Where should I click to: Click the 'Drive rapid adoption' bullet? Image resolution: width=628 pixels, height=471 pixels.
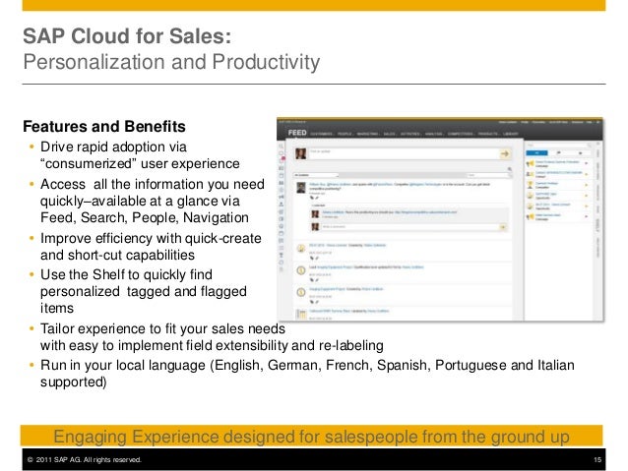[x=140, y=155]
